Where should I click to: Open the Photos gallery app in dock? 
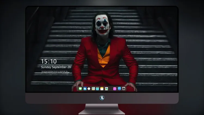(106, 89)
